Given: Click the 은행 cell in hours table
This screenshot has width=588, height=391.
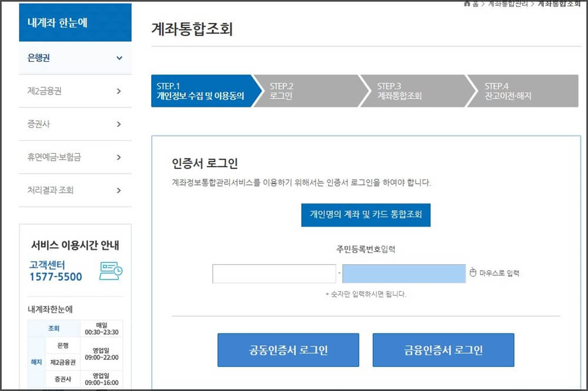Looking at the screenshot, I should [x=63, y=345].
